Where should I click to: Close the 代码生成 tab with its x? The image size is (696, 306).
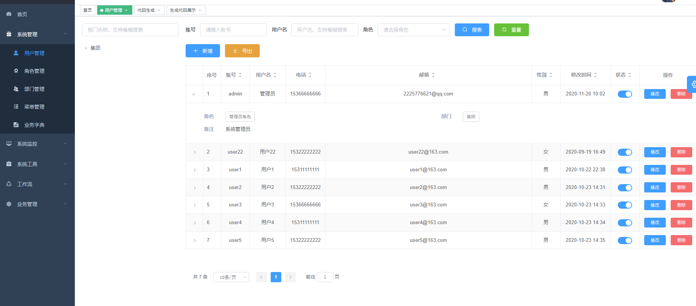pyautogui.click(x=159, y=10)
